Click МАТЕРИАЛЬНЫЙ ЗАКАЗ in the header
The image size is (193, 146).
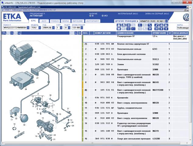pos(128,14)
